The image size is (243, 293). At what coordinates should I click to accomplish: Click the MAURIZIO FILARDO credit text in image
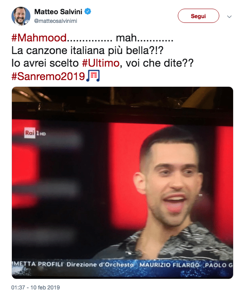pos(169,265)
